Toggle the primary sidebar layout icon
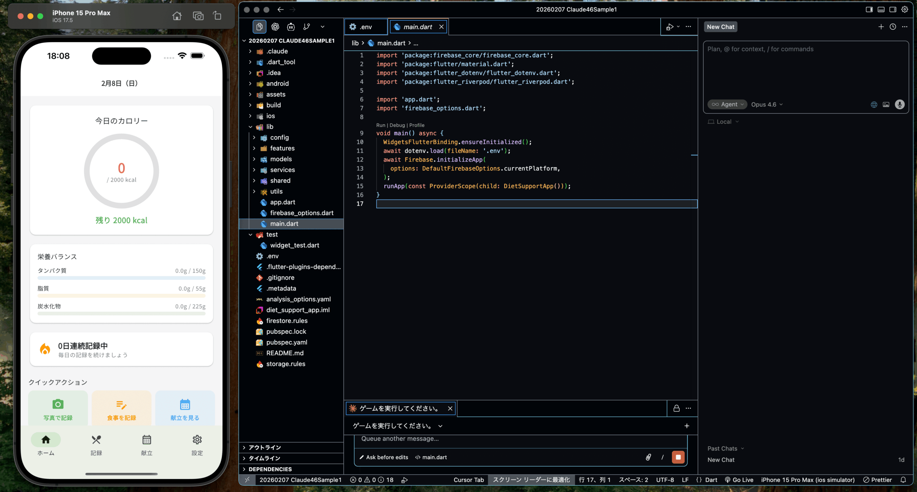Viewport: 917px width, 492px height. coord(869,9)
